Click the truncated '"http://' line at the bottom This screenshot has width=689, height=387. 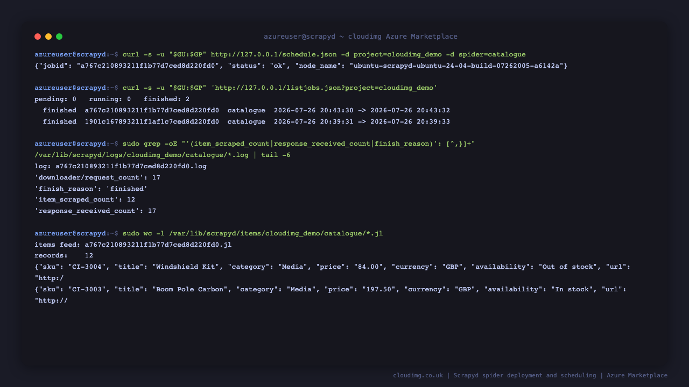(51, 300)
